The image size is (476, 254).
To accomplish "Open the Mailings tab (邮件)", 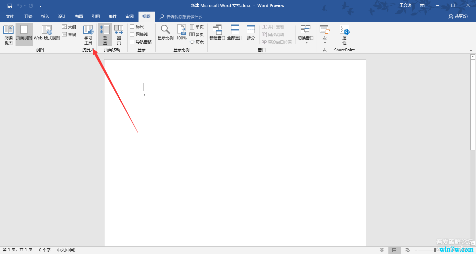I will click(x=113, y=17).
